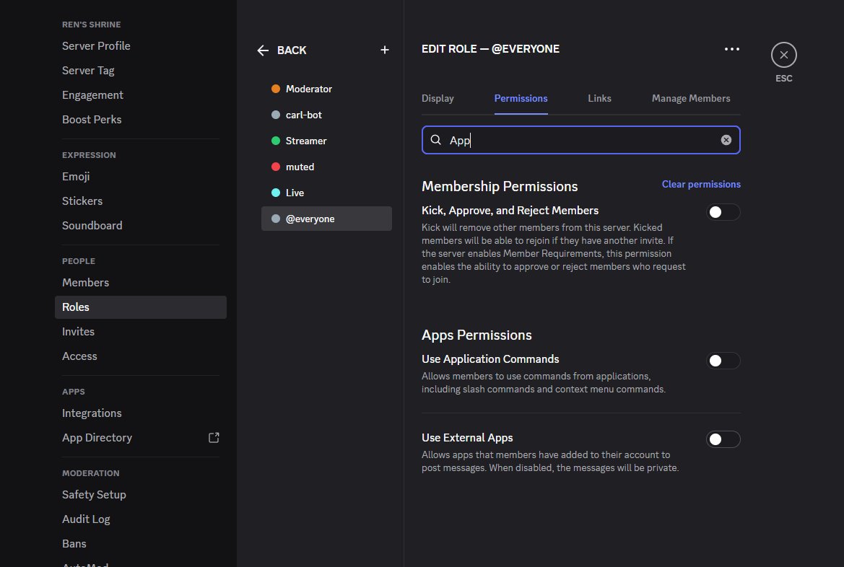Enable Use Application Commands switch

coord(723,361)
